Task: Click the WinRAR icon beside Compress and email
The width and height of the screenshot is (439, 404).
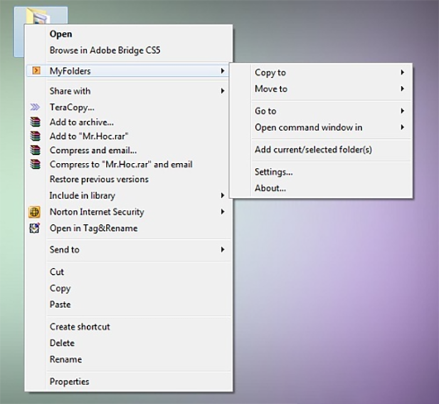Action: coord(35,150)
